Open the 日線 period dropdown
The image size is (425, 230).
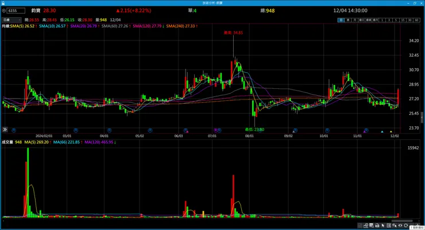pyautogui.click(x=11, y=20)
